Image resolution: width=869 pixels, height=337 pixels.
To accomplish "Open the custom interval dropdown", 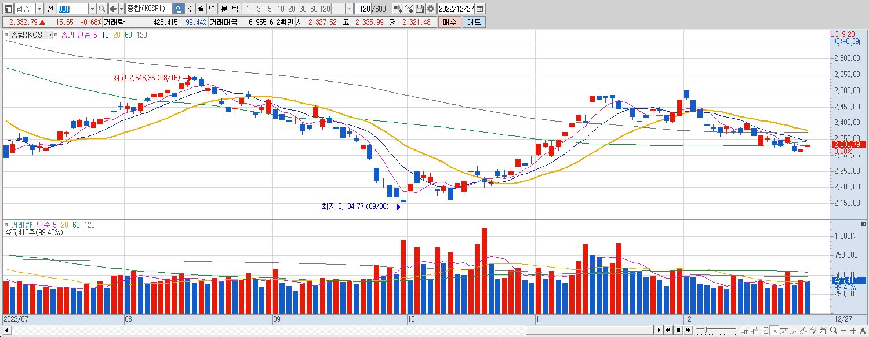I will [349, 9].
